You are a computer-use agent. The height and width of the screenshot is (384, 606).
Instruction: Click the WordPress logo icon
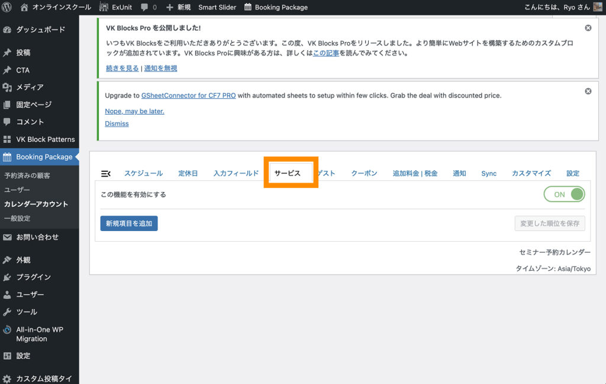[x=7, y=7]
